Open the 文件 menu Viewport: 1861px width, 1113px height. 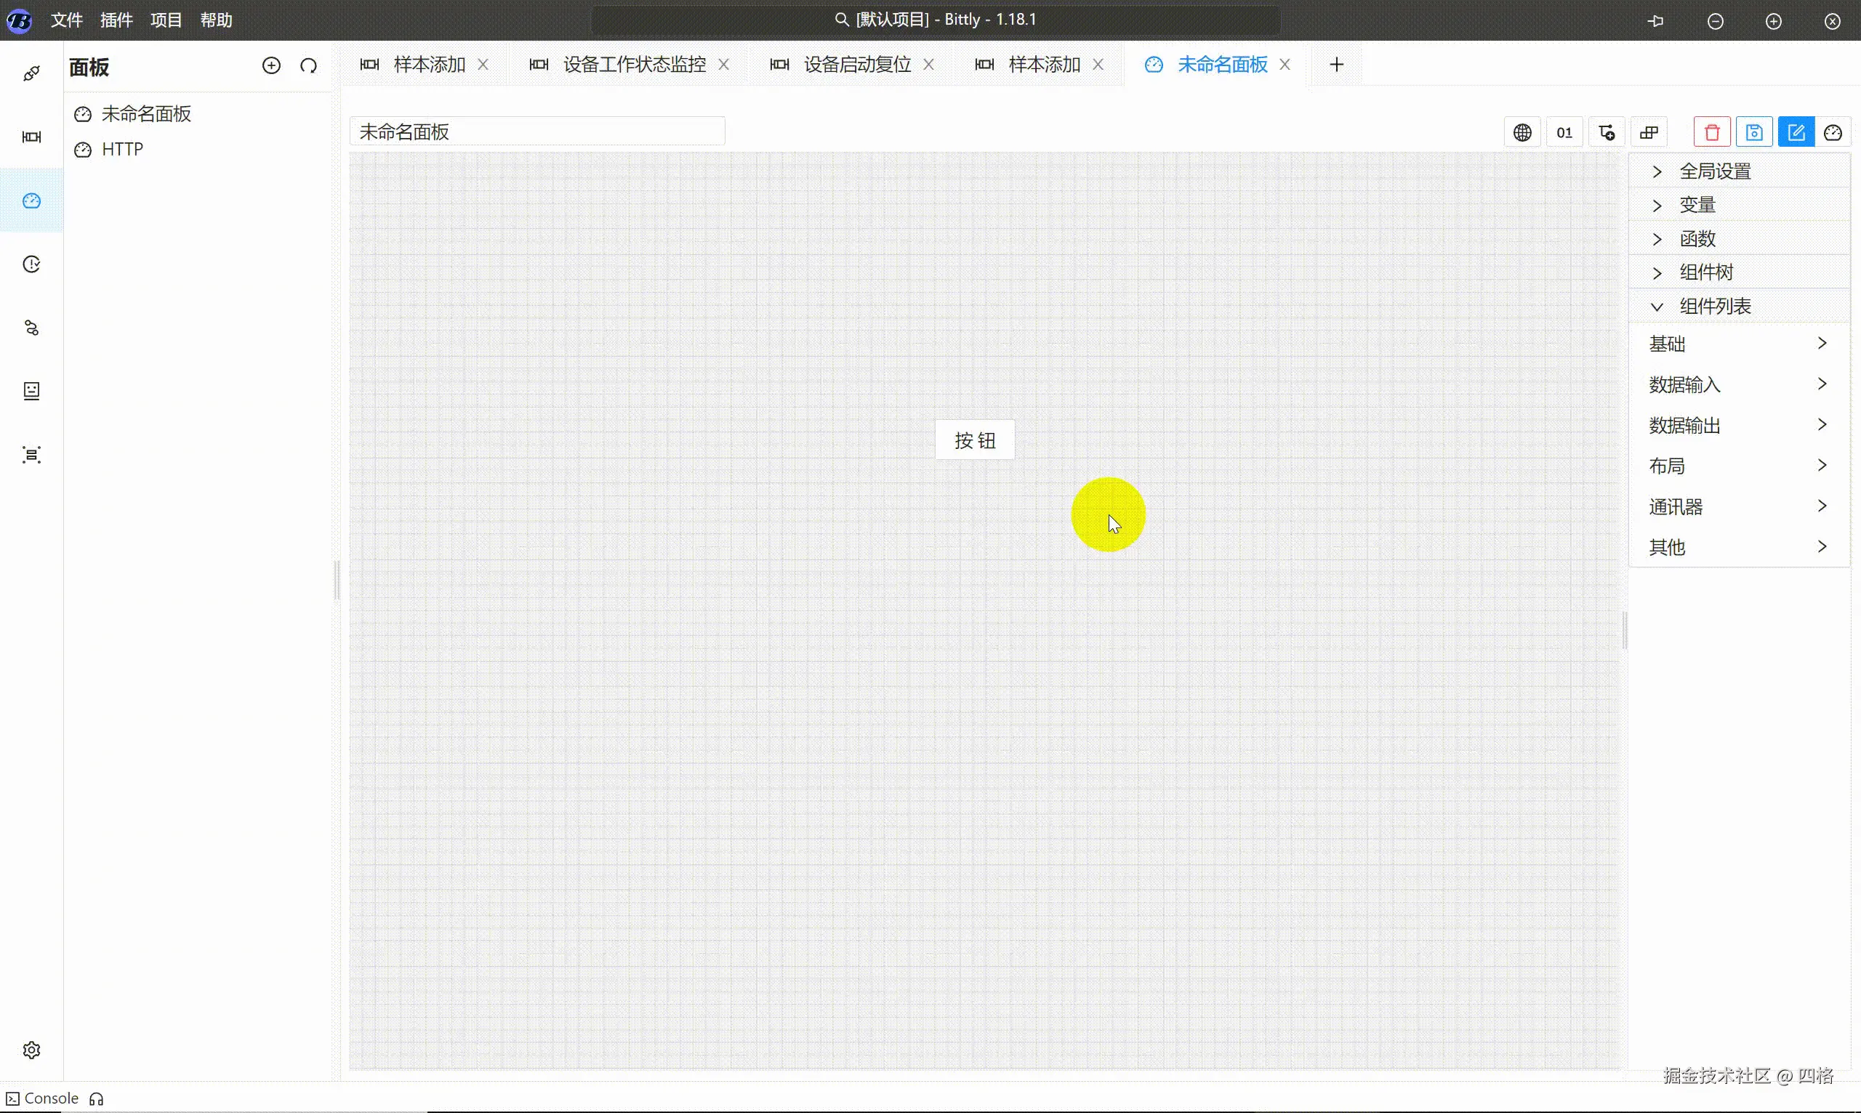(67, 20)
